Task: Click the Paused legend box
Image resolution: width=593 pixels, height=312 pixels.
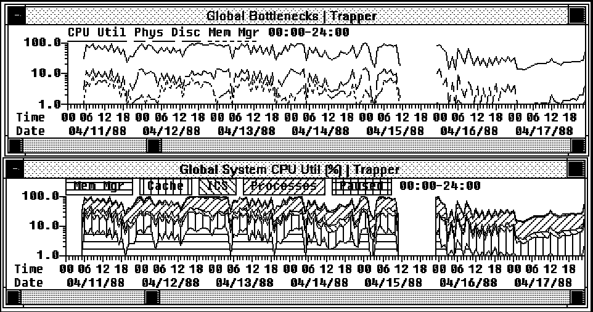Action: click(362, 186)
